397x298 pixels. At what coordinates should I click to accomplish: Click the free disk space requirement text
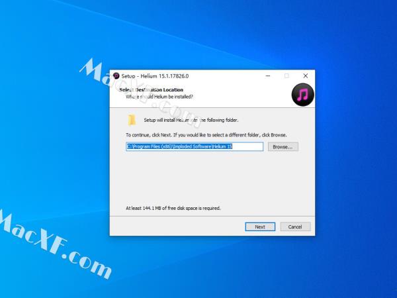pyautogui.click(x=173, y=208)
